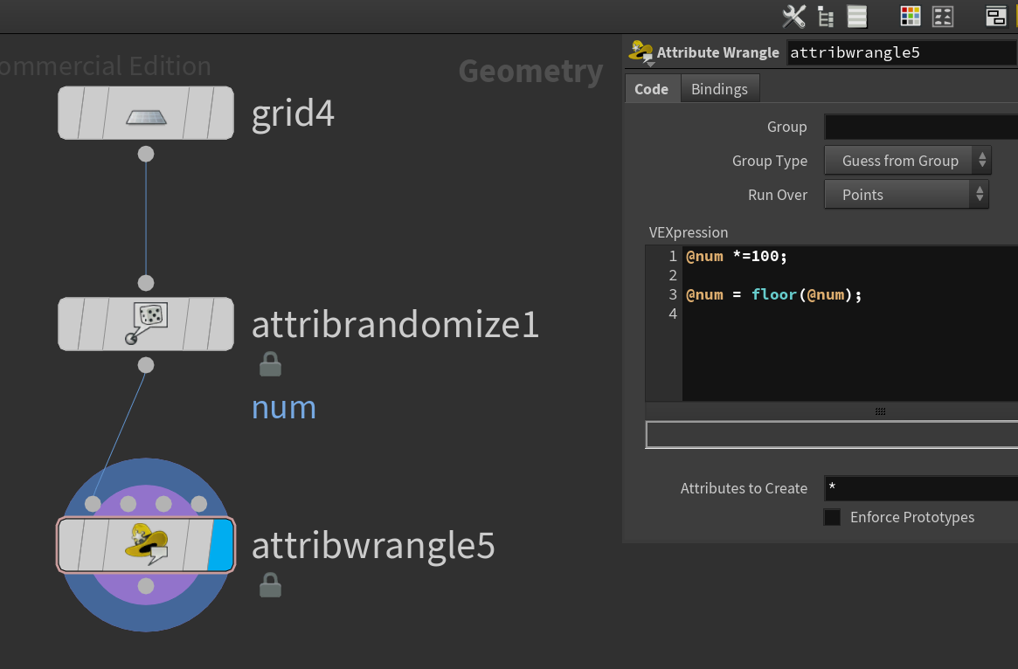This screenshot has height=669, width=1018.
Task: Click the Group Type parameter label
Action: (770, 161)
